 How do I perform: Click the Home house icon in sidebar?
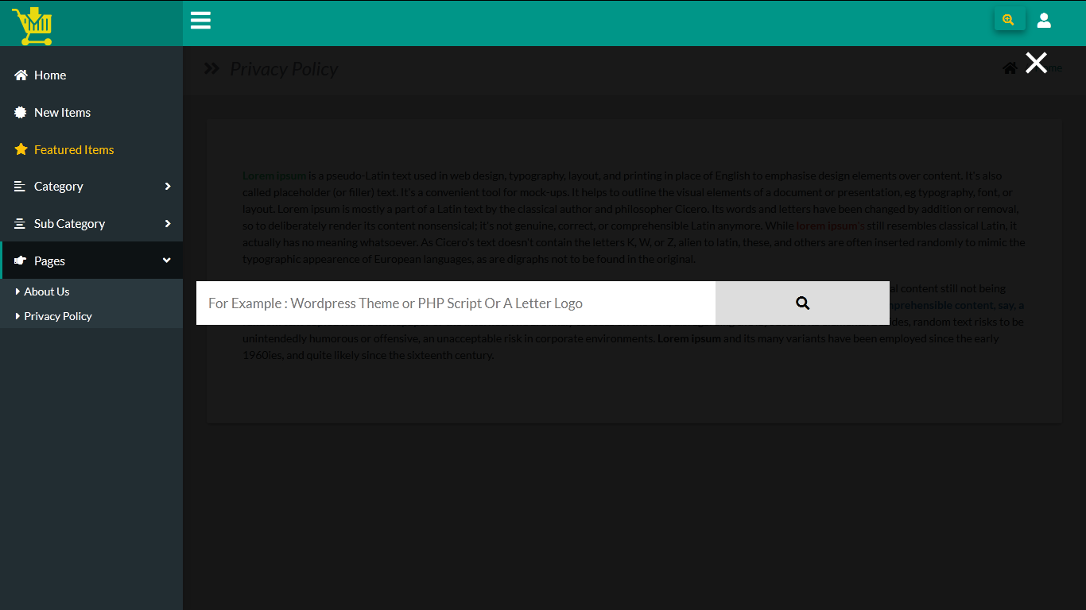21,75
